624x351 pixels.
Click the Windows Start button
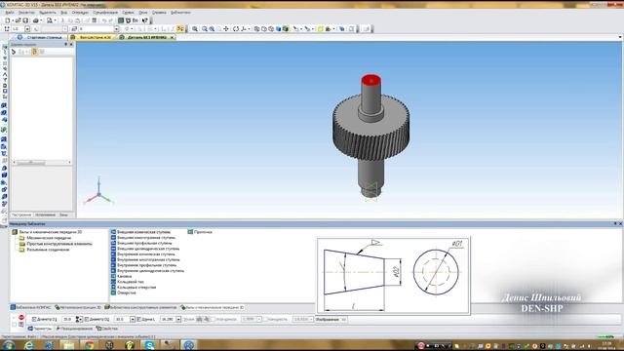pyautogui.click(x=9, y=345)
